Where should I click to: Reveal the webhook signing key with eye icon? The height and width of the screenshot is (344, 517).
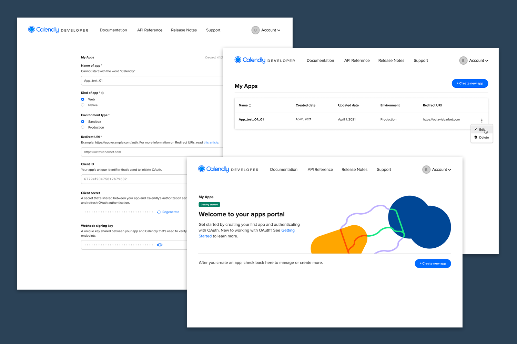pos(160,245)
